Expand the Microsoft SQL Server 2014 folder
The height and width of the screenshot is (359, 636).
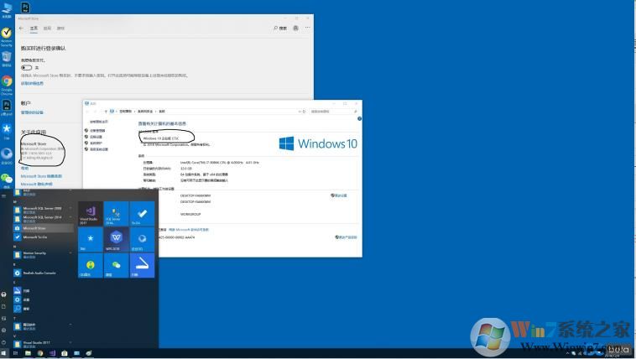42,218
